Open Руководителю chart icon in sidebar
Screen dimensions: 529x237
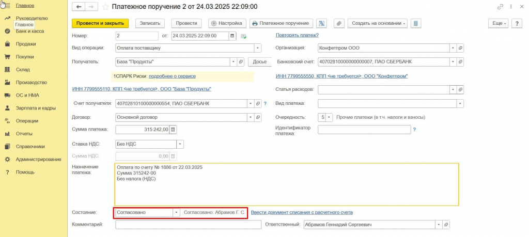(x=7, y=18)
